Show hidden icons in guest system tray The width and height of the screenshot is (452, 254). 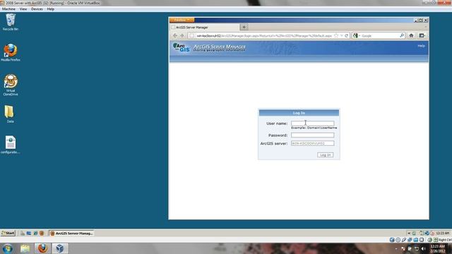(408, 234)
